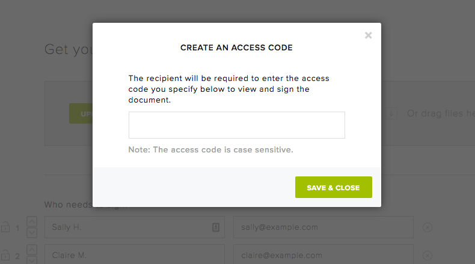Click the sally@example.com email field

[x=323, y=227]
